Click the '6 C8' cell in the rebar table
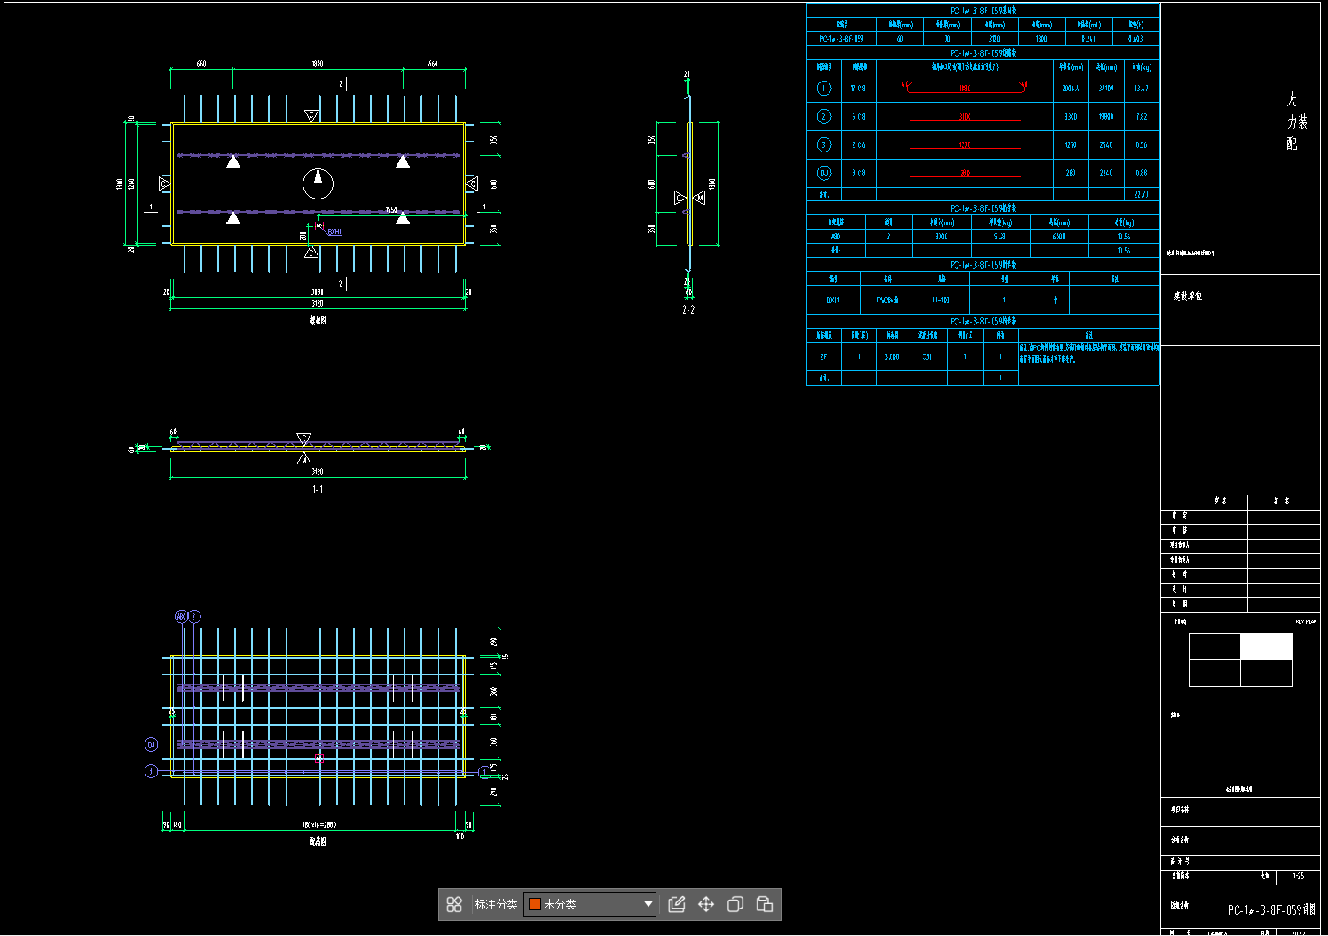Screen dimensions: 1328x936 point(859,117)
